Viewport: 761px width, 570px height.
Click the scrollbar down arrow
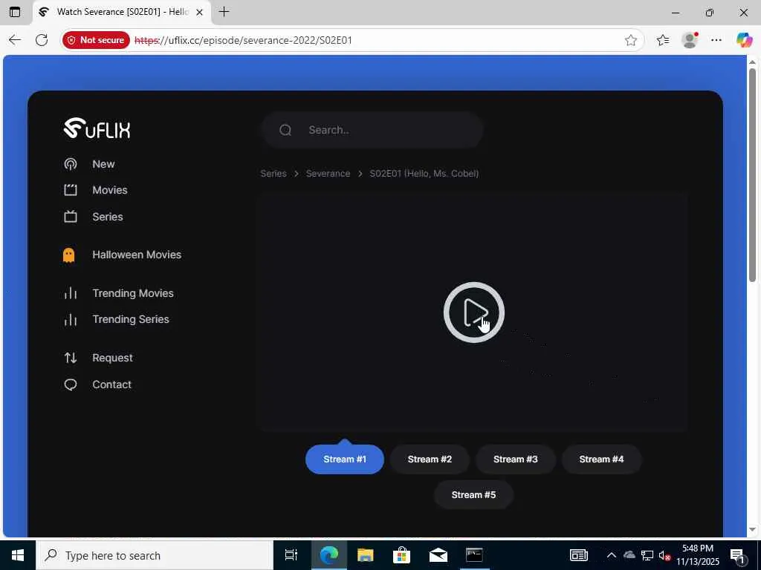(x=752, y=529)
